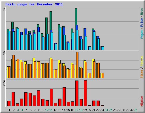This screenshot has height=113, width=145.
Task: Select day label "2" on the x-axis
Action: click(14, 110)
